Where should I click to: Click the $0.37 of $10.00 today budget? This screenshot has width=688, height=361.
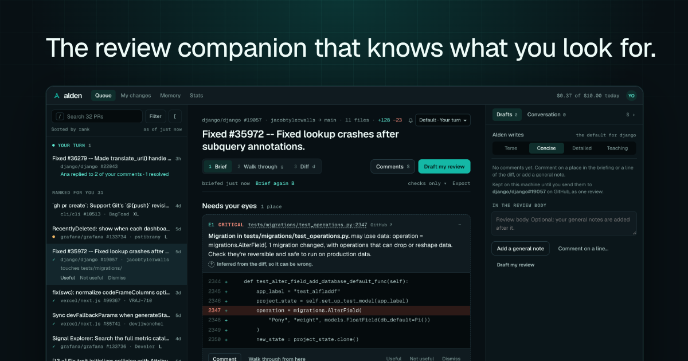click(x=588, y=96)
